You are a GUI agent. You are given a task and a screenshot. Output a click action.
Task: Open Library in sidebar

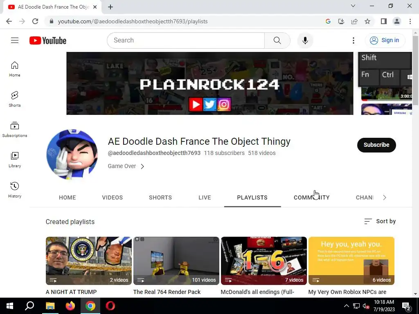(x=15, y=160)
